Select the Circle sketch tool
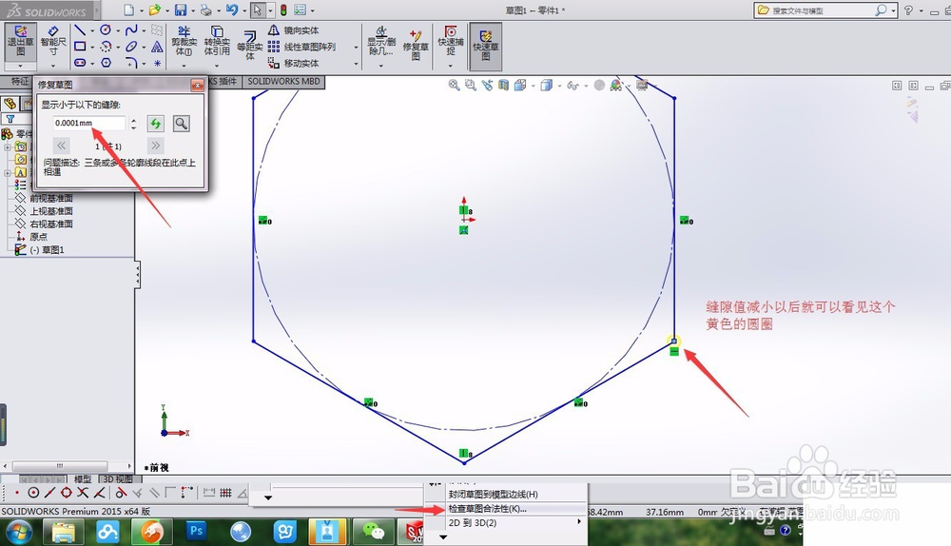Image resolution: width=951 pixels, height=546 pixels. [x=106, y=29]
